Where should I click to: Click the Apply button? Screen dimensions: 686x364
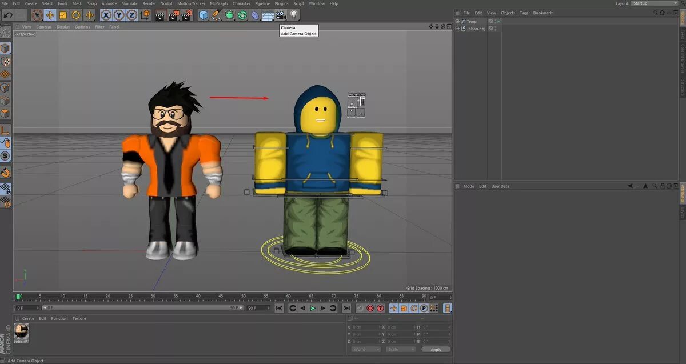click(x=436, y=349)
